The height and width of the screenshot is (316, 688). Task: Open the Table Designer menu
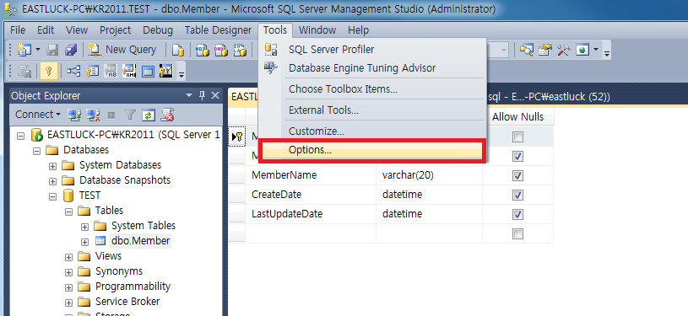(218, 30)
